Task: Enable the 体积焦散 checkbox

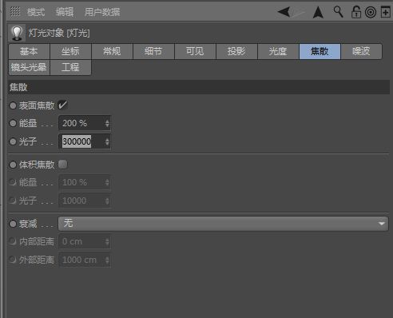Action: (63, 165)
